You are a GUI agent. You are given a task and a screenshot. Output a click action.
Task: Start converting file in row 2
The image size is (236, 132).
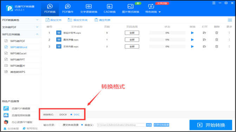click(192, 40)
